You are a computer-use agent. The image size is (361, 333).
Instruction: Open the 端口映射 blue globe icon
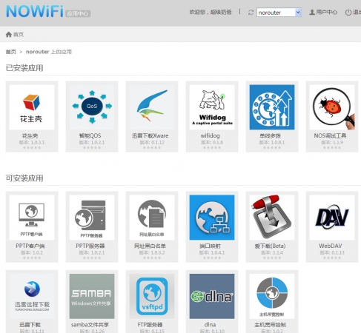[212, 218]
